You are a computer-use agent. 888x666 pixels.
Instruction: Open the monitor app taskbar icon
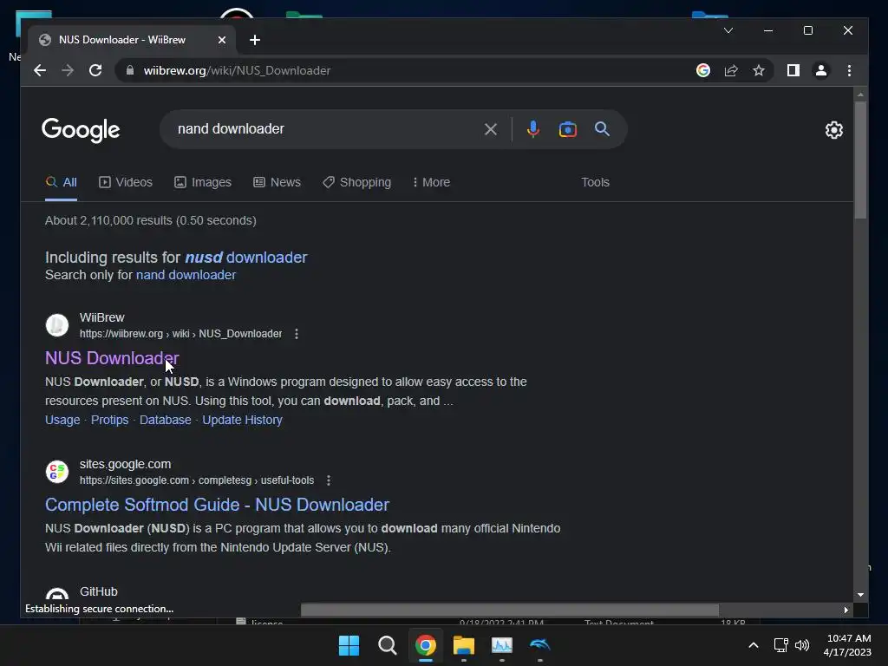tap(502, 645)
